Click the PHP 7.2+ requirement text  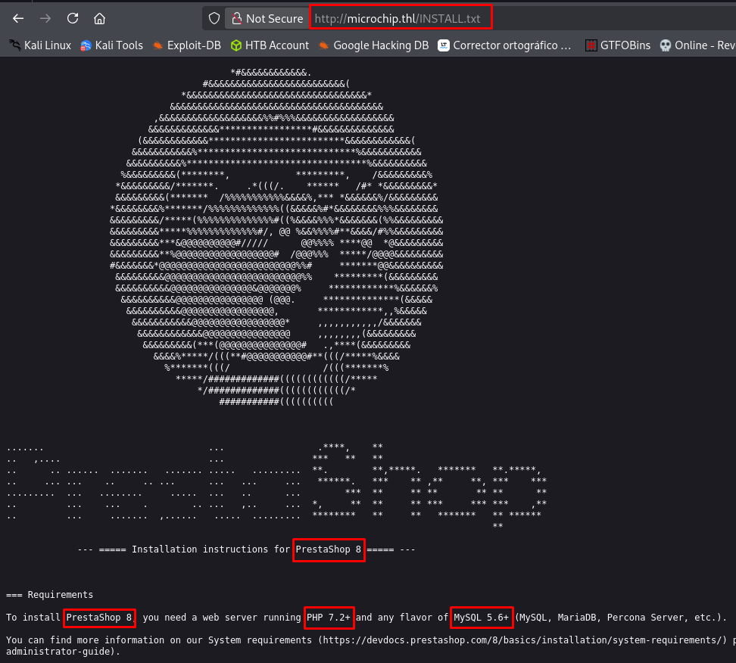[329, 618]
